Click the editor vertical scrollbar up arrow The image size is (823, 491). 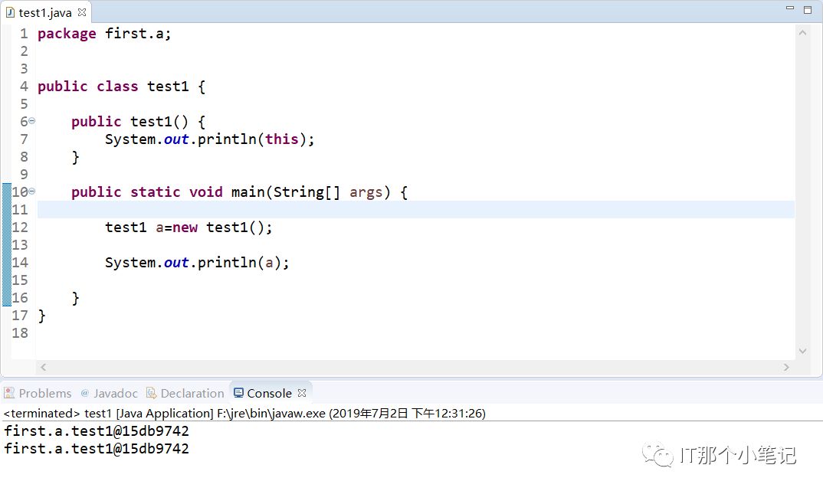[x=802, y=32]
